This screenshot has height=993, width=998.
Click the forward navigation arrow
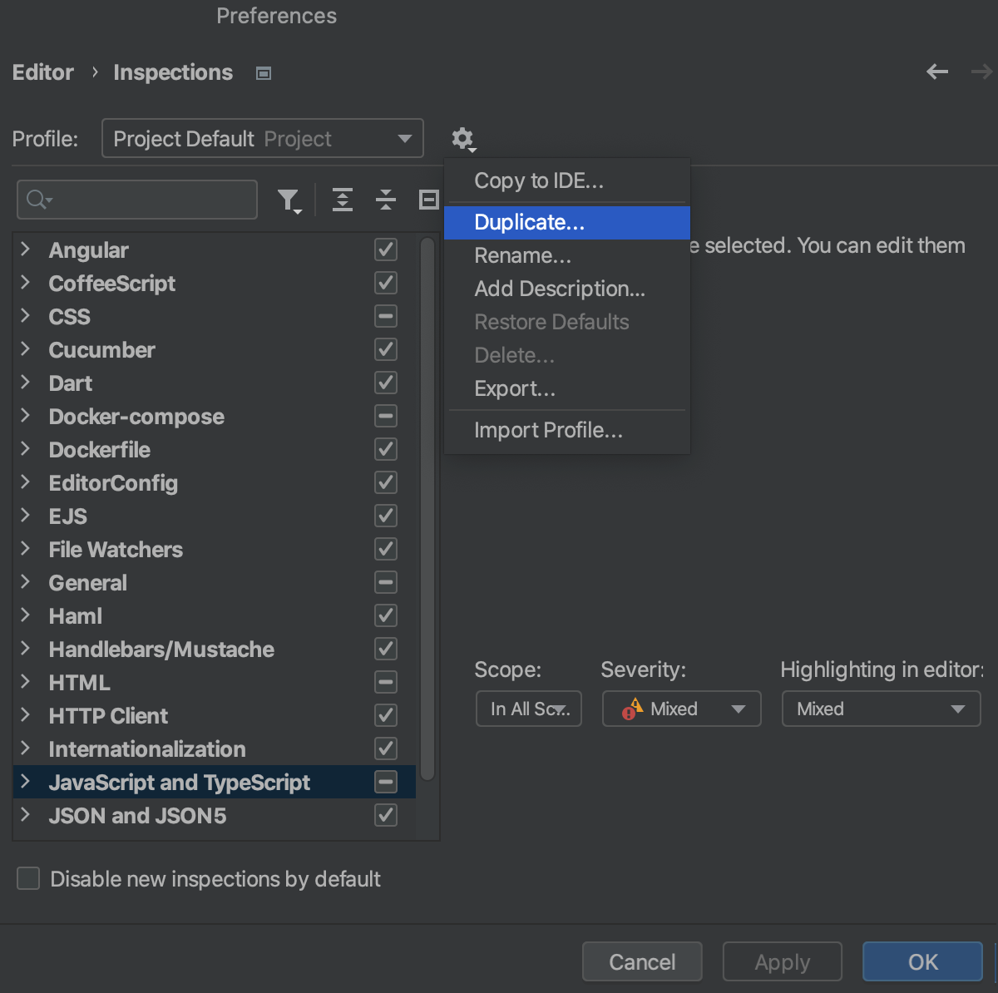point(981,72)
